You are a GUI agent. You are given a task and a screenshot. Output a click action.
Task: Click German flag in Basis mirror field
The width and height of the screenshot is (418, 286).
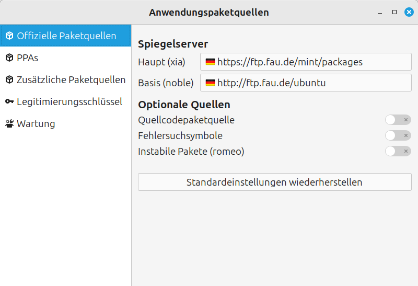point(210,83)
